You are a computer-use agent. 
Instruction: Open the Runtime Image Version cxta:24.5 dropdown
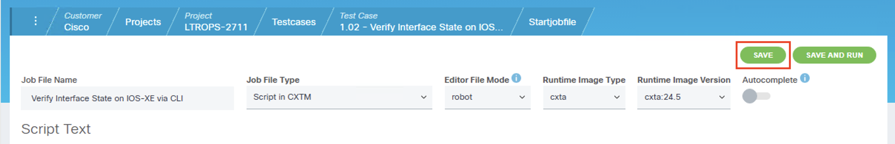pyautogui.click(x=684, y=97)
